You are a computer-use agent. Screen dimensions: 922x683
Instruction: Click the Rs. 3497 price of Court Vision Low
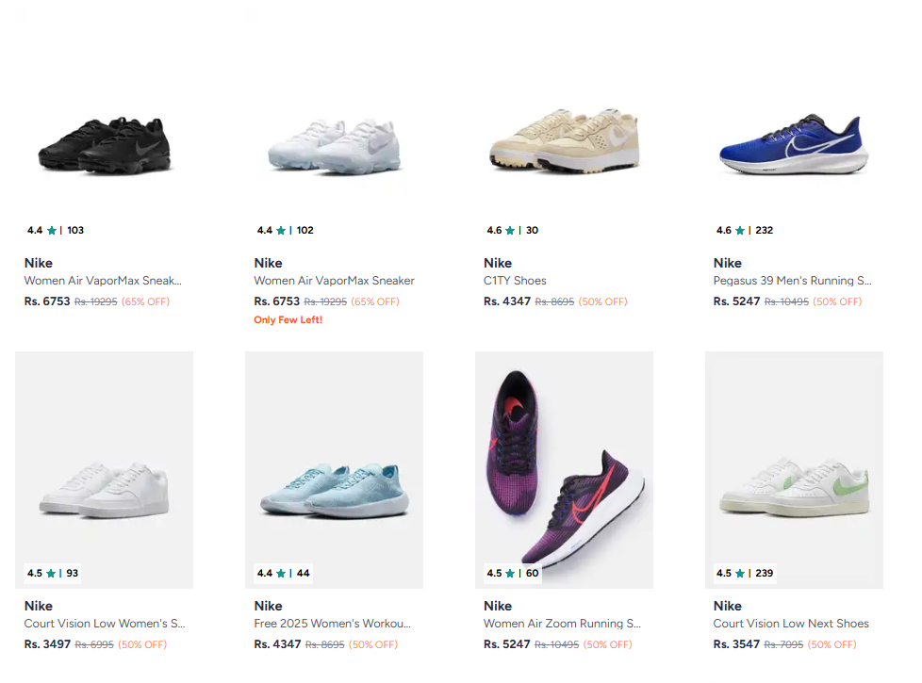(x=46, y=644)
